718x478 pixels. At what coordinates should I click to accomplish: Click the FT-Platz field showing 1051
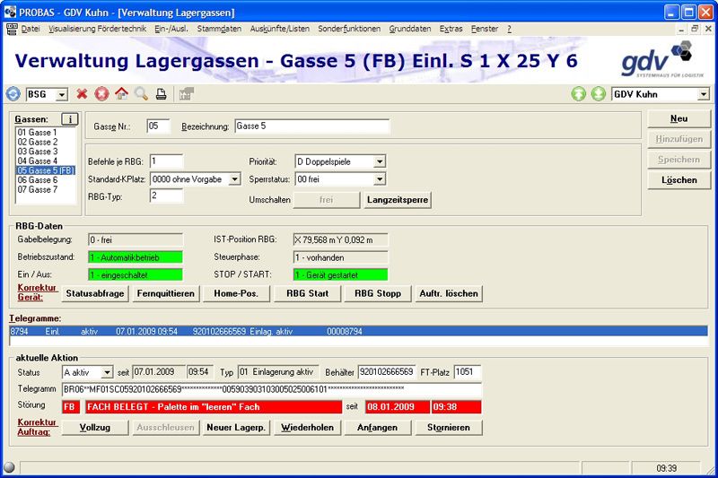click(x=468, y=372)
